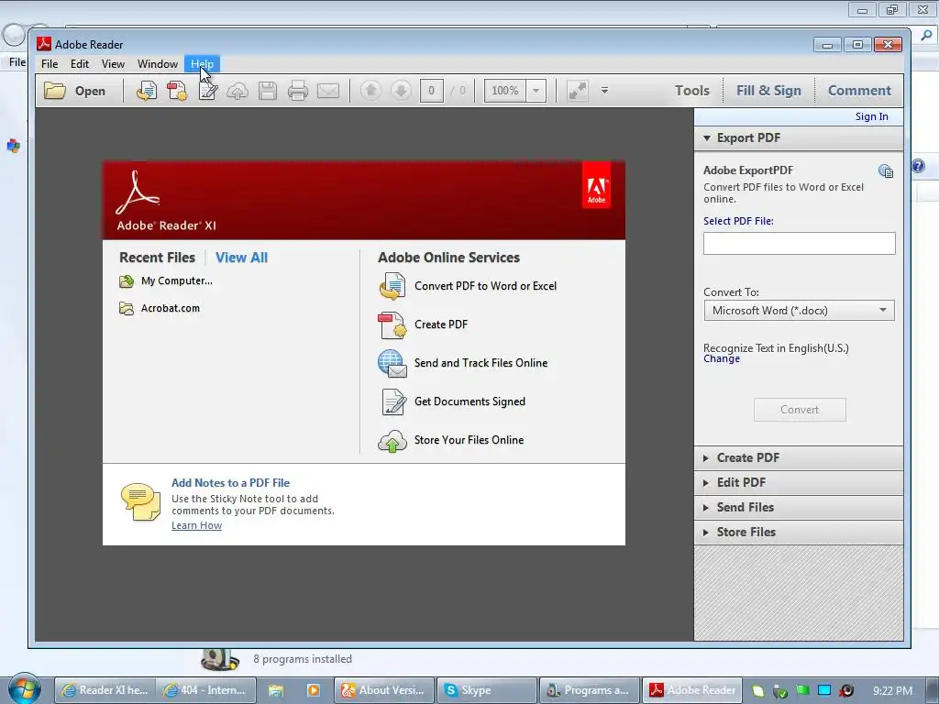939x704 pixels.
Task: Click the Create PDF toolbar icon
Action: [x=177, y=91]
